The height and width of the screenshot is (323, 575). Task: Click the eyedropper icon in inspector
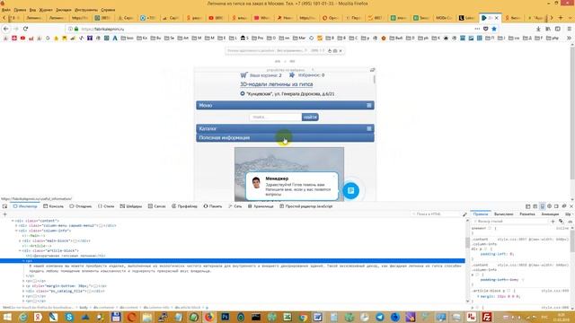tap(464, 214)
